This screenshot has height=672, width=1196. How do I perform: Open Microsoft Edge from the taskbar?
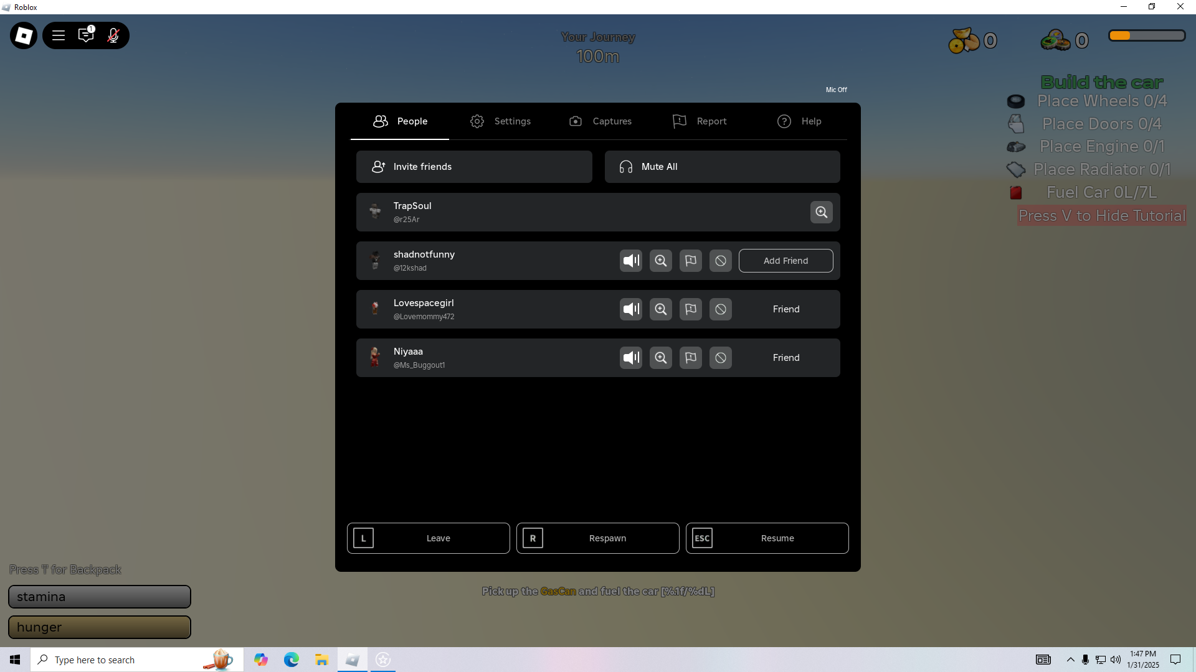[292, 660]
